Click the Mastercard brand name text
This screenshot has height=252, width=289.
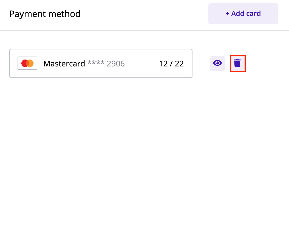[x=64, y=64]
